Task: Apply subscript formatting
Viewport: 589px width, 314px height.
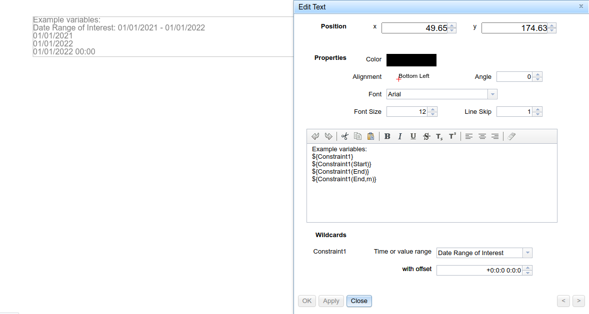Action: (x=439, y=136)
